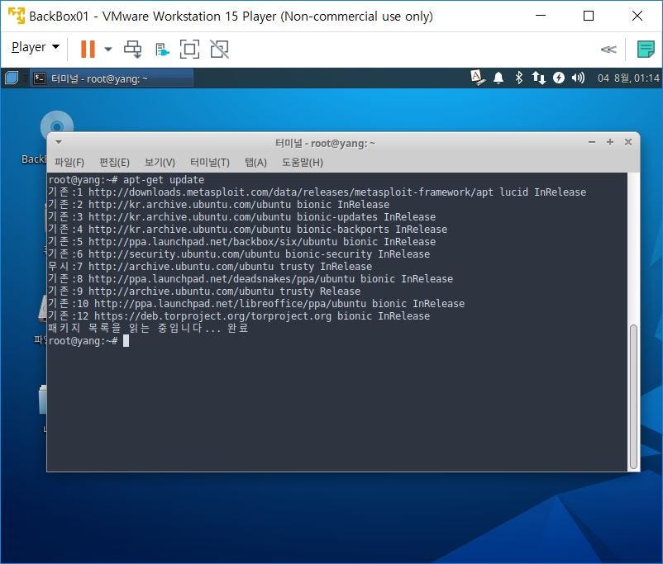Click the bionic-backports InRelease line
The height and width of the screenshot is (564, 663).
pyautogui.click(x=247, y=230)
